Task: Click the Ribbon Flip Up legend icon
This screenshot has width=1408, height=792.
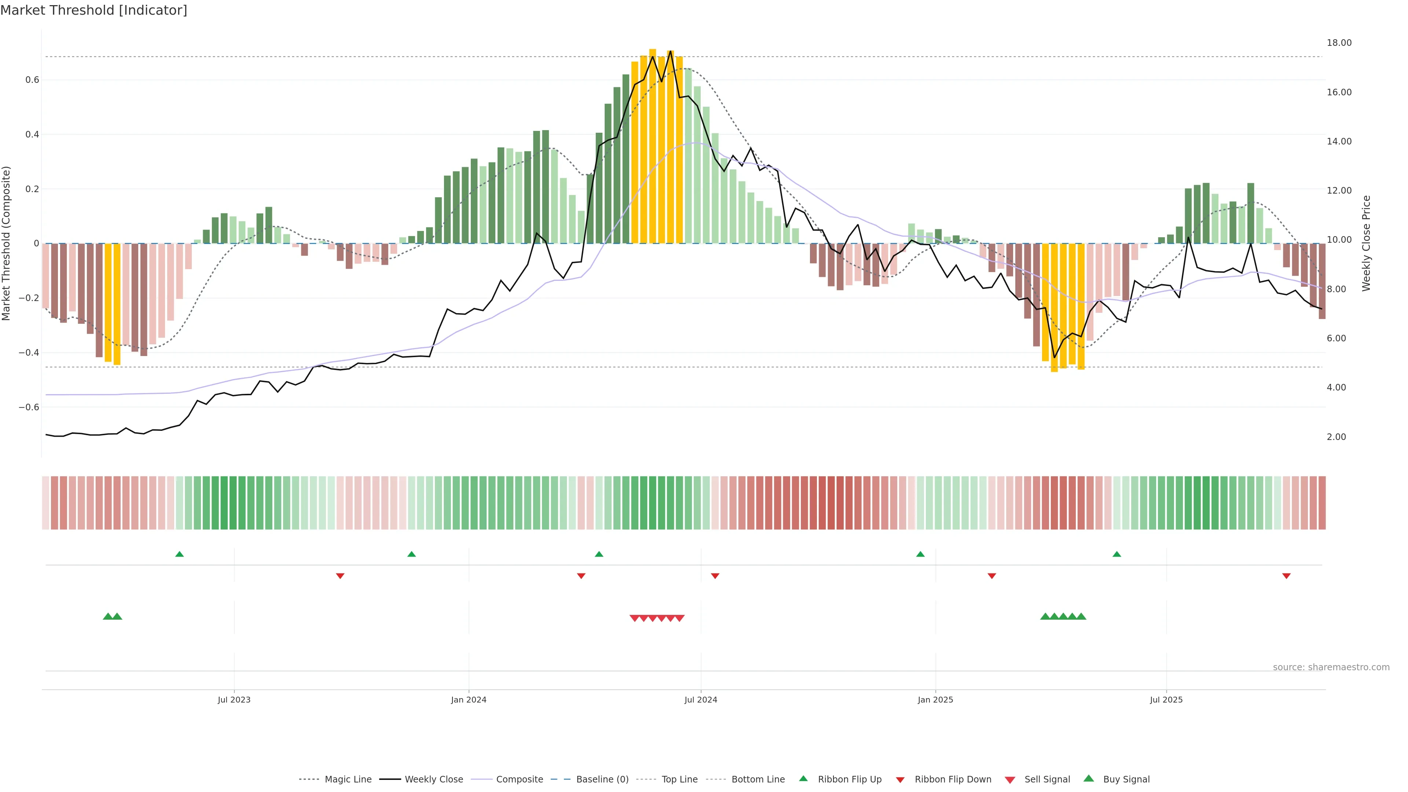Action: coord(803,778)
